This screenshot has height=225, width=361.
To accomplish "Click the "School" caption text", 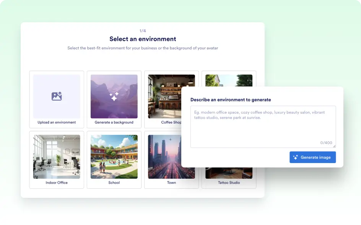I will tap(114, 183).
